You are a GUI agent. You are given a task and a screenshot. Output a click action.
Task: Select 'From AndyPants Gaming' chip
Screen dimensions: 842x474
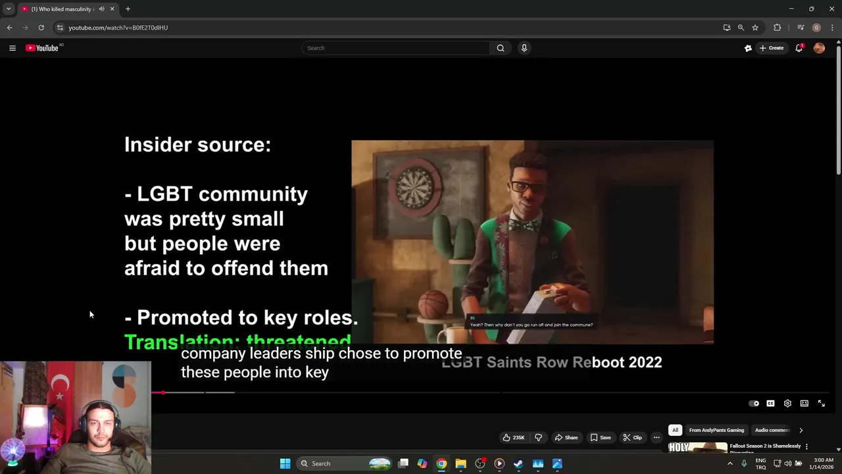pyautogui.click(x=716, y=430)
